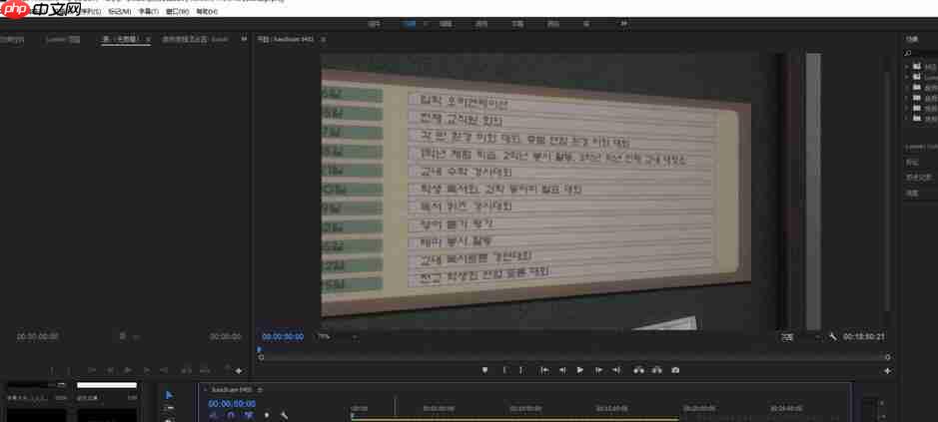Viewport: 938px width, 422px height.
Task: Click the Program monitor scrubber playhead
Action: [x=260, y=350]
